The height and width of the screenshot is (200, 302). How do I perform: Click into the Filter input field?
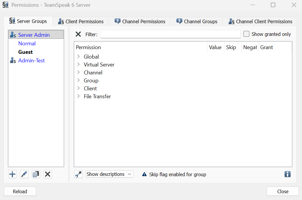171,34
